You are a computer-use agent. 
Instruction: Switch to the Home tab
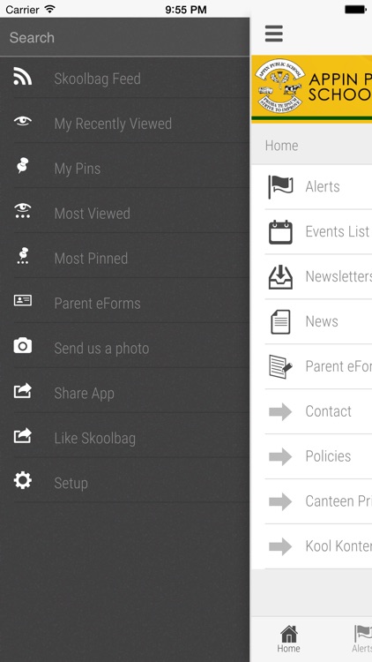(x=288, y=639)
